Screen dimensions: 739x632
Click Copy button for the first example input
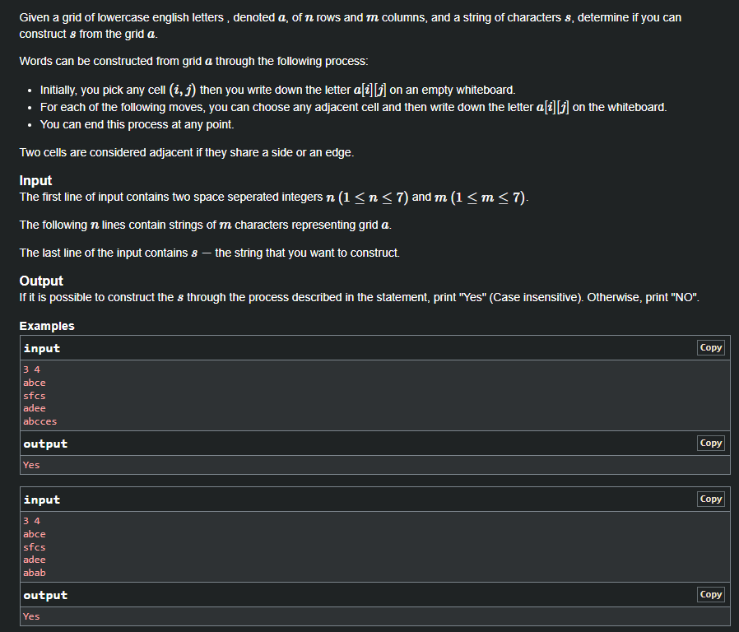click(x=709, y=347)
